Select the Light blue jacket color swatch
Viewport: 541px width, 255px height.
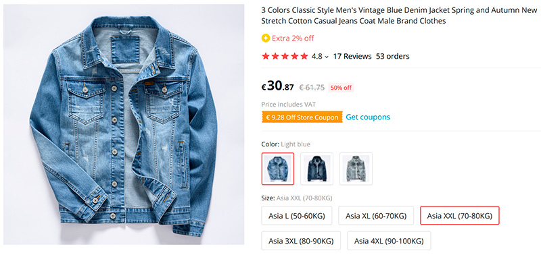[278, 169]
